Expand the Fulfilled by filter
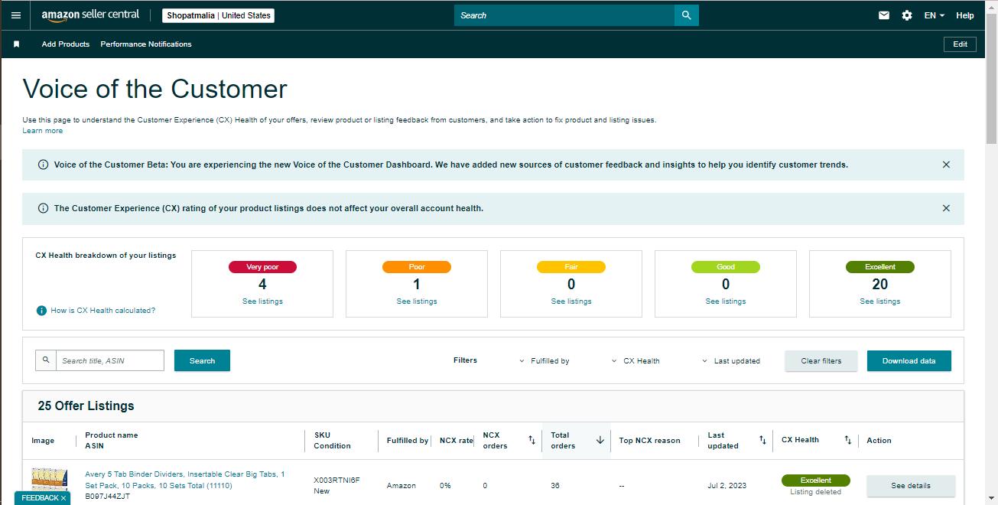Screen dimensions: 998x505 (545, 361)
